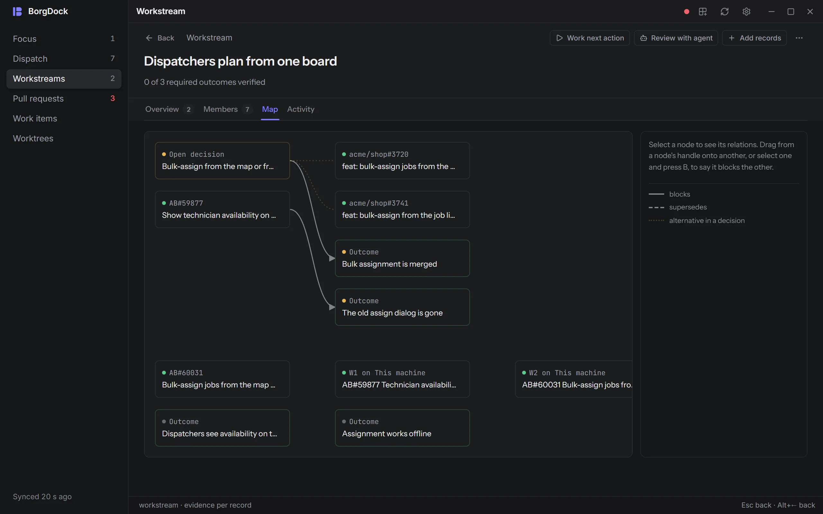Select the Bulk assignment is merged outcome
The width and height of the screenshot is (823, 514).
pyautogui.click(x=402, y=258)
